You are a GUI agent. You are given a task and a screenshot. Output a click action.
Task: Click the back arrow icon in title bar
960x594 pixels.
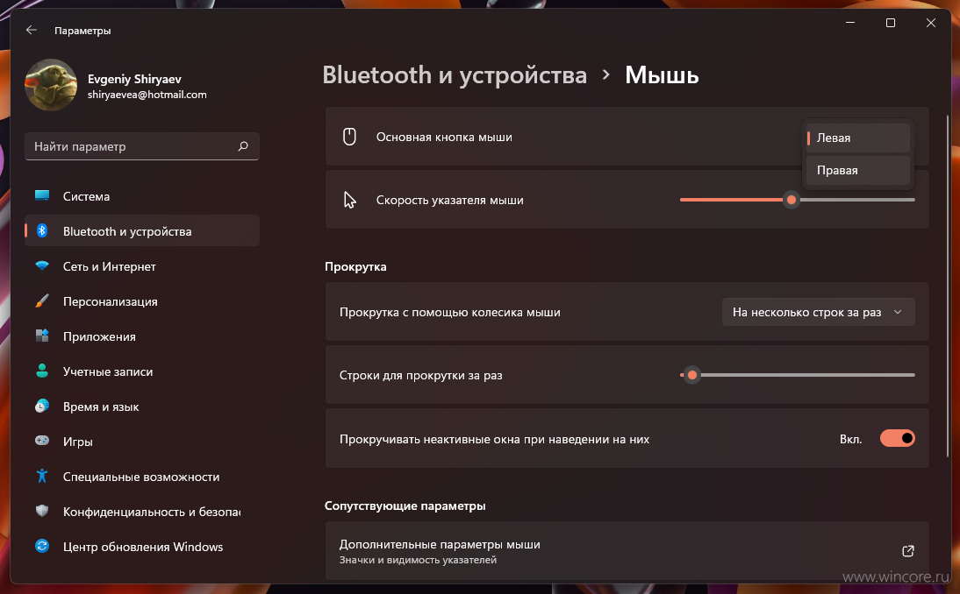32,30
